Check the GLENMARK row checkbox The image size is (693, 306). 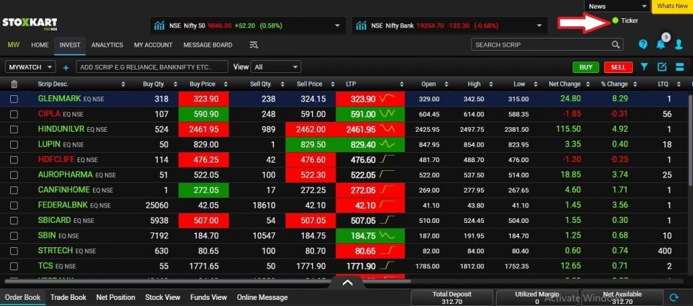point(14,99)
